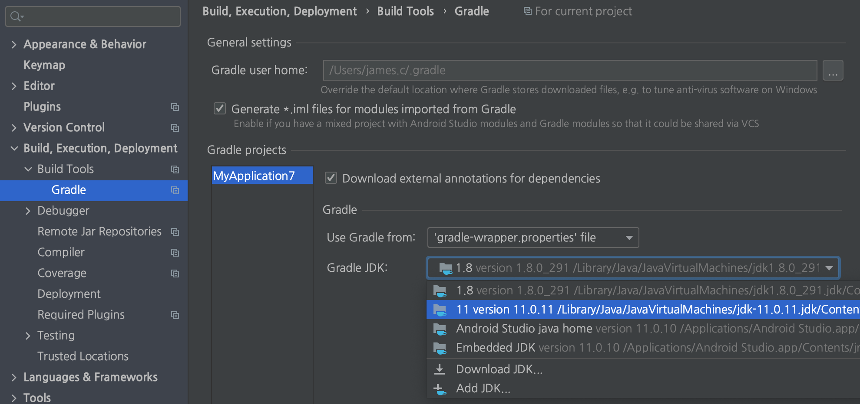Click project-level icon beside Version Control
The width and height of the screenshot is (860, 404).
click(x=175, y=127)
